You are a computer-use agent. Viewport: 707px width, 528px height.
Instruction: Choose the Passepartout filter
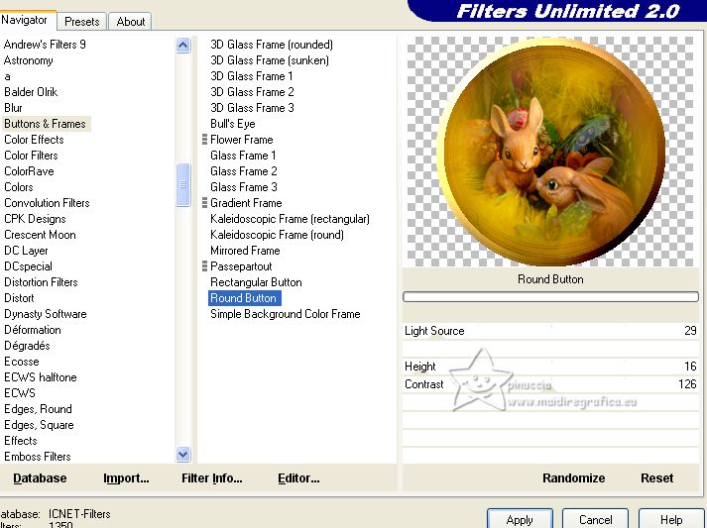[241, 266]
